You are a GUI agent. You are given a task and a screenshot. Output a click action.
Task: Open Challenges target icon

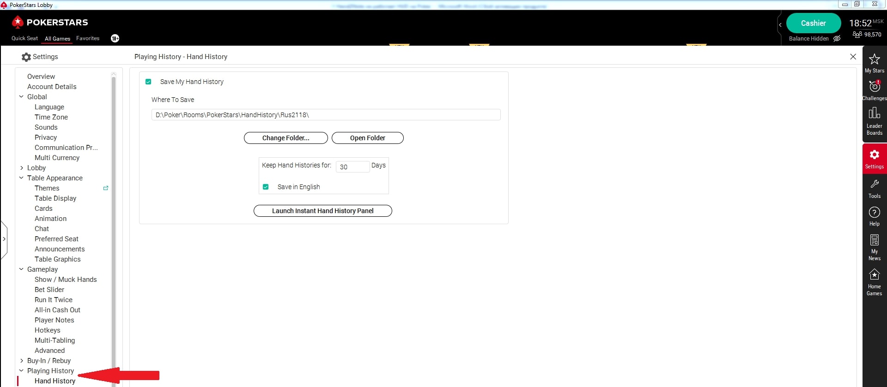(x=874, y=86)
